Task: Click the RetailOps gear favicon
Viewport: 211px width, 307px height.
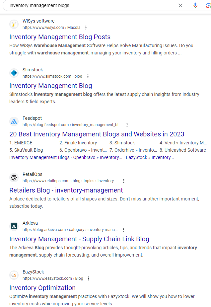Action: click(14, 177)
